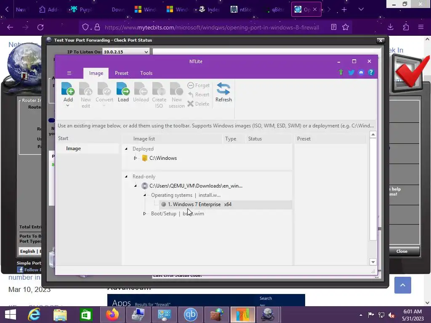This screenshot has width=431, height=323.
Task: Launch Internet Explorer from taskbar
Action: (x=35, y=315)
